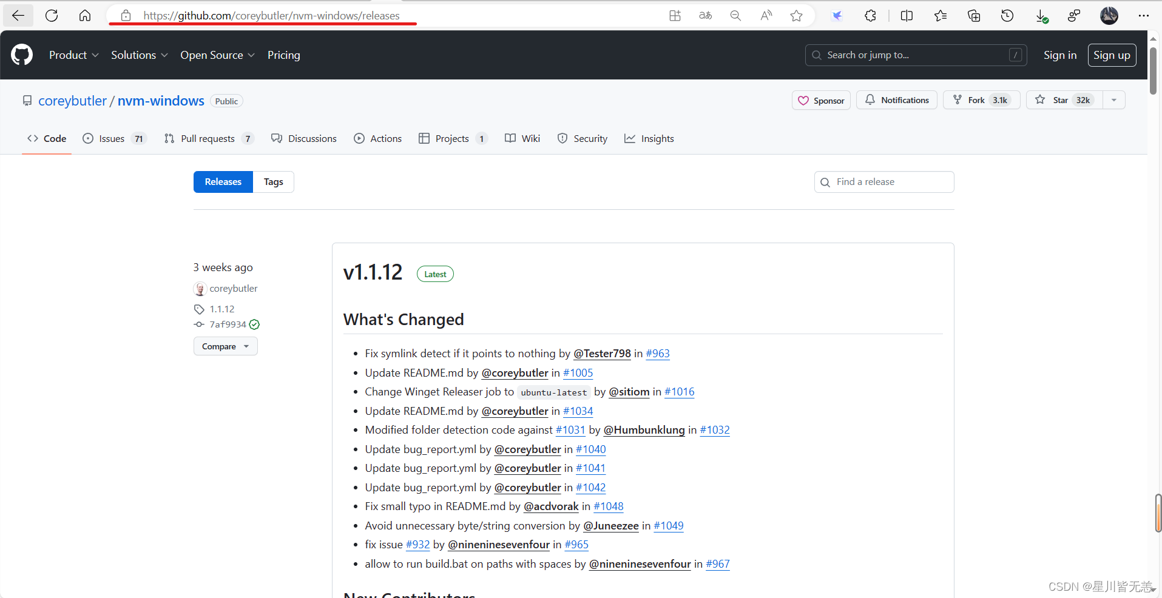Open the favorites list icon
The image size is (1162, 598).
click(941, 16)
